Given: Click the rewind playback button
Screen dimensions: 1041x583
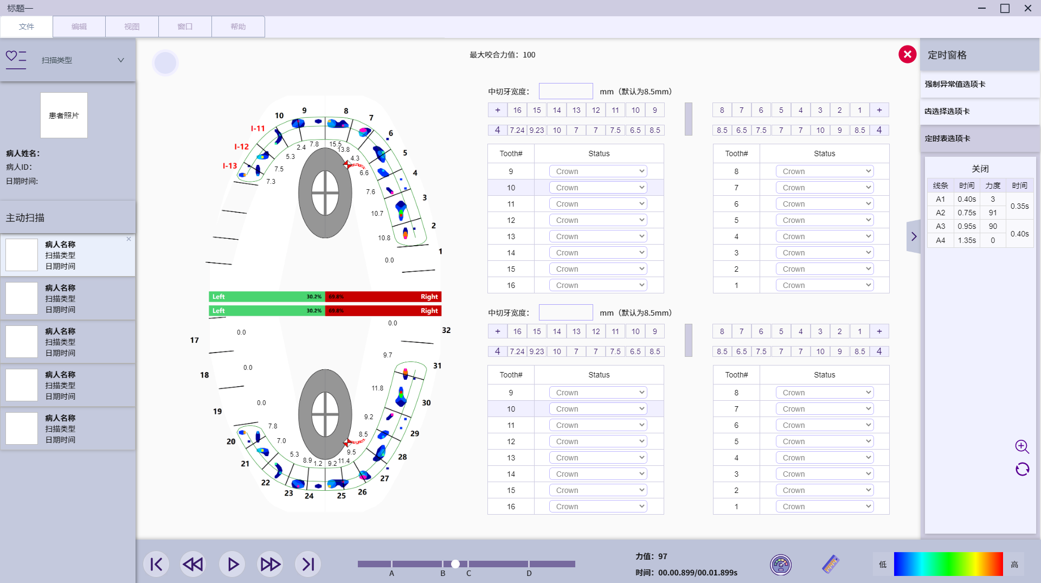Looking at the screenshot, I should (x=193, y=565).
